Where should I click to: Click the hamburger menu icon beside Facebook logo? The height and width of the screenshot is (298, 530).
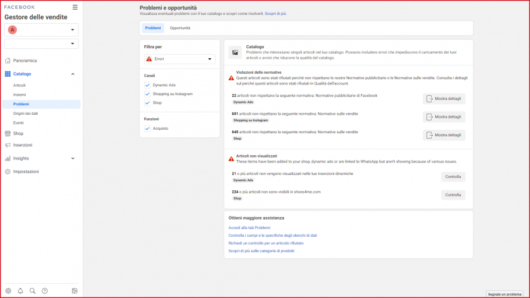(74, 7)
